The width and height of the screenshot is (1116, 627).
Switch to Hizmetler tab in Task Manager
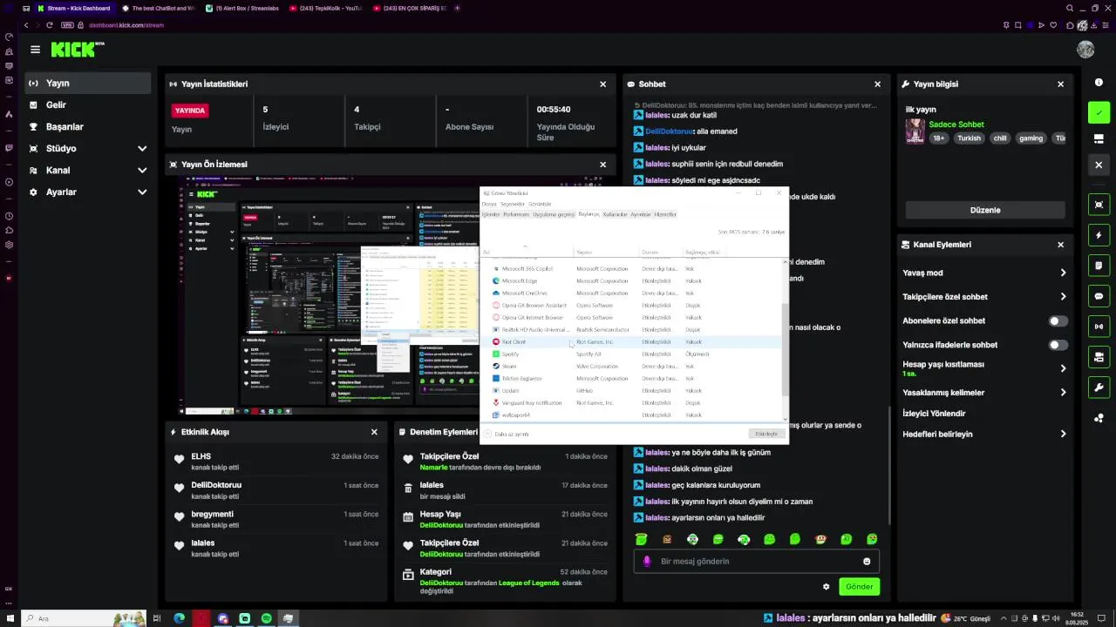click(665, 214)
